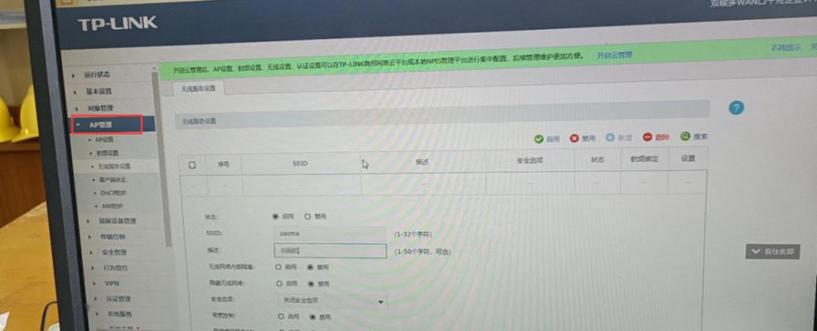Click the 安全选项 column header
The width and height of the screenshot is (817, 331).
[530, 161]
